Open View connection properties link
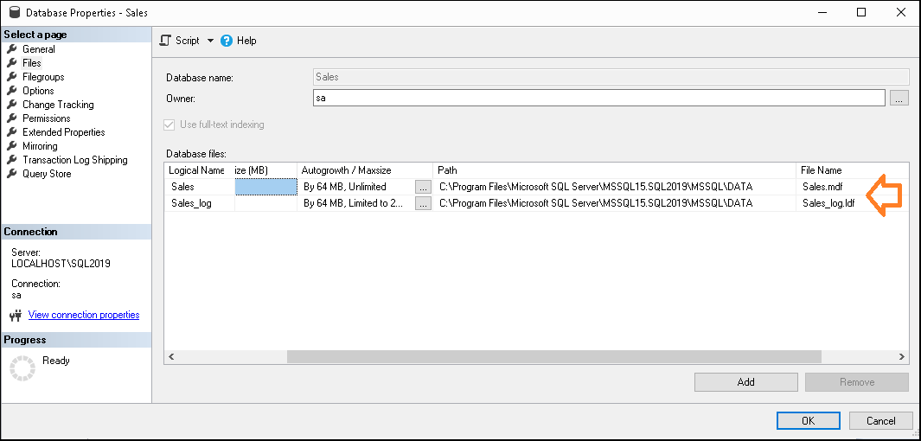The height and width of the screenshot is (441, 921). tap(84, 315)
